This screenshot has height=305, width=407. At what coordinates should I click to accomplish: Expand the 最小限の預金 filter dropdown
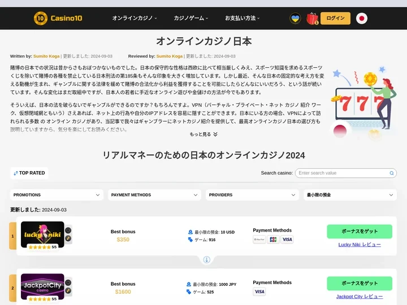(x=350, y=195)
